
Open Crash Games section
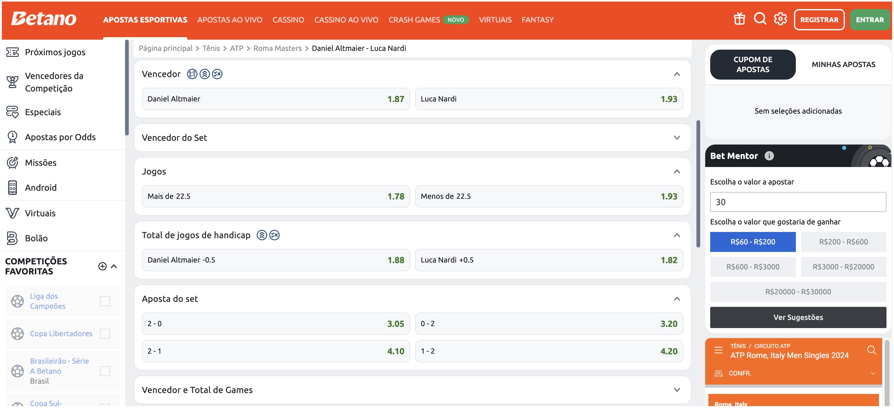414,20
